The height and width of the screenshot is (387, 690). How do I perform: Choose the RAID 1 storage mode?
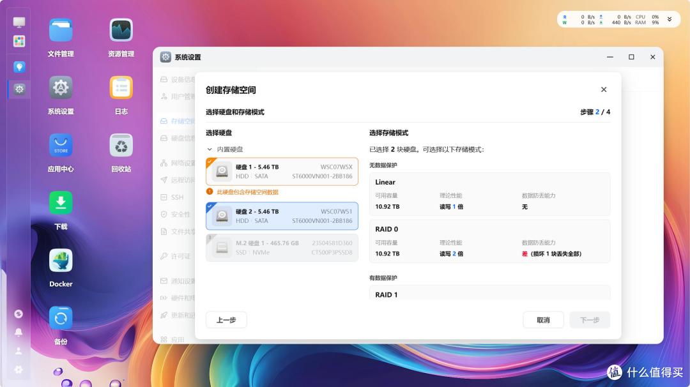coord(490,292)
